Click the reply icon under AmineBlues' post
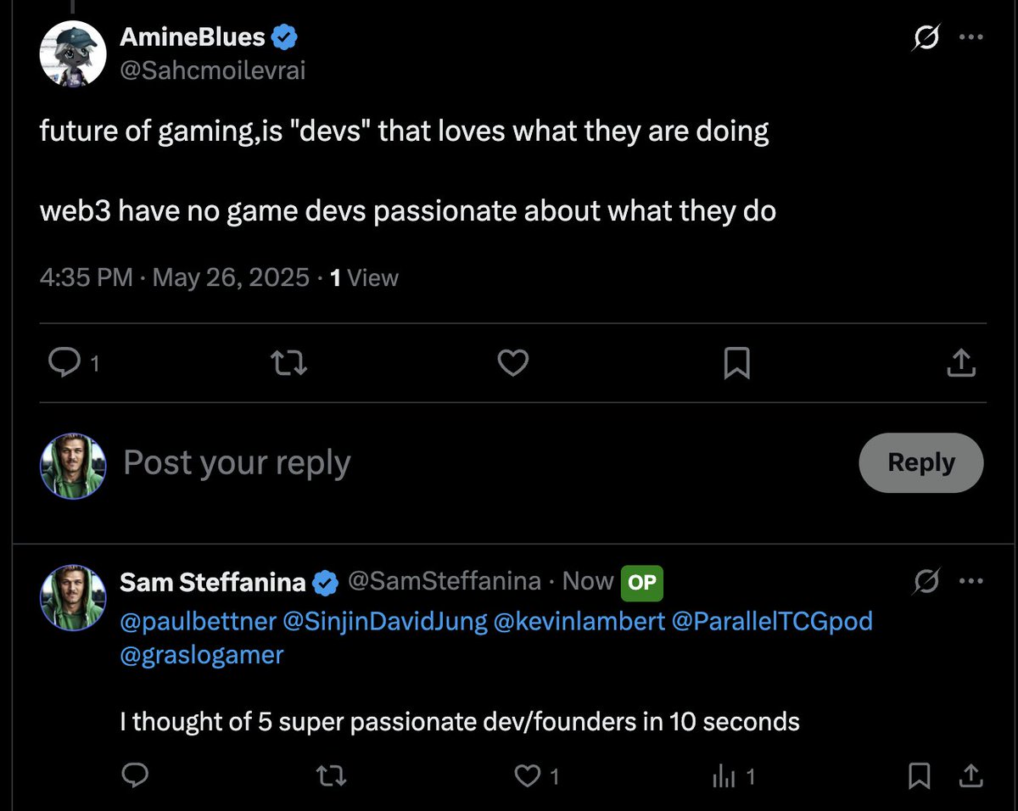The width and height of the screenshot is (1018, 811). pyautogui.click(x=64, y=363)
